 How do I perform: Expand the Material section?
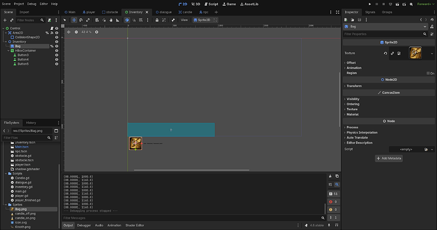tap(352, 114)
